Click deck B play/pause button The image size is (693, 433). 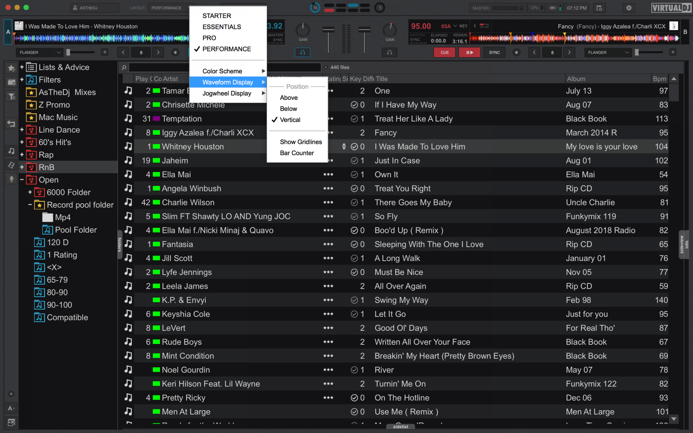[469, 53]
